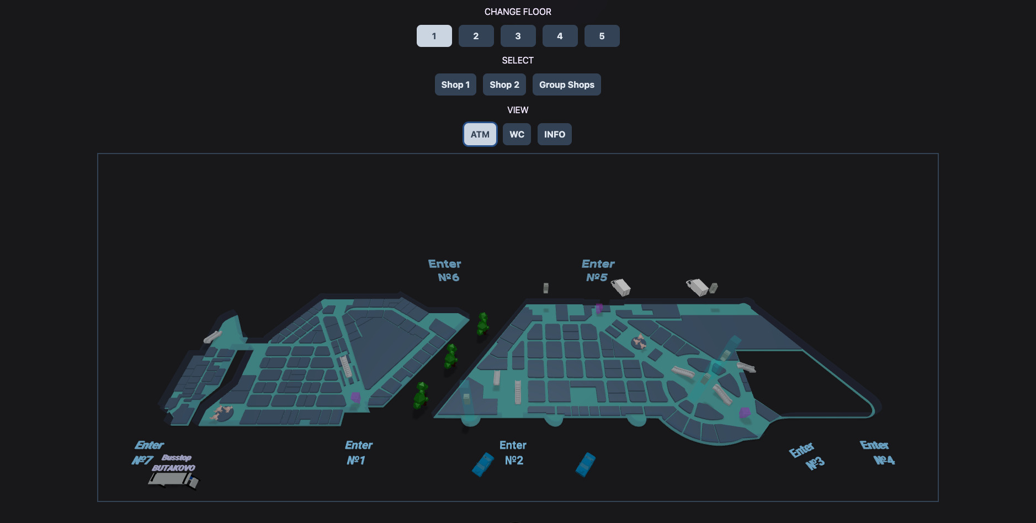Click the purple ATM marker near Enter №5
Viewport: 1036px width, 523px height.
click(599, 309)
